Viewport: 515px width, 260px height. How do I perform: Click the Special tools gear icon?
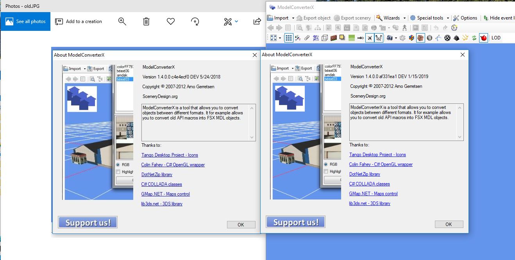[413, 18]
